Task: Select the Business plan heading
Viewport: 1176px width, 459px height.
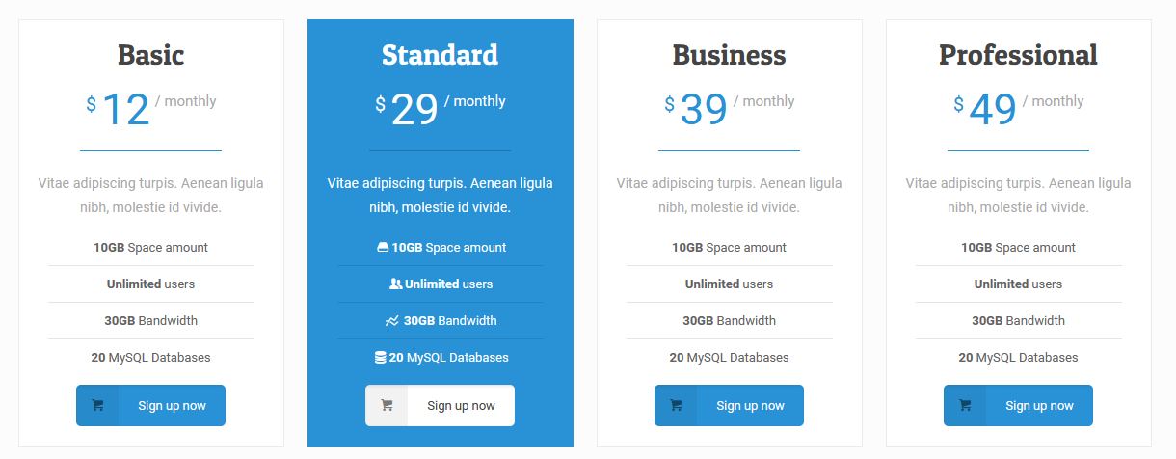Action: [730, 55]
